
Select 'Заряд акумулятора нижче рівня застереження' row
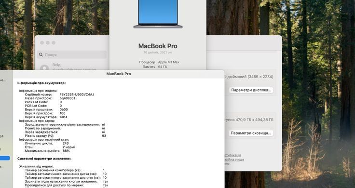coord(65,125)
